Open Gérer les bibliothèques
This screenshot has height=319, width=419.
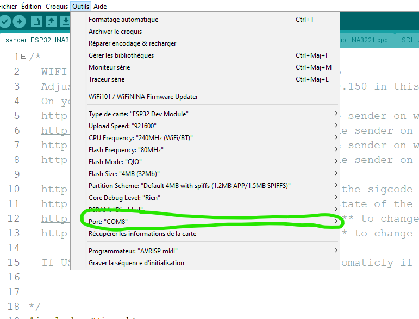pos(205,55)
